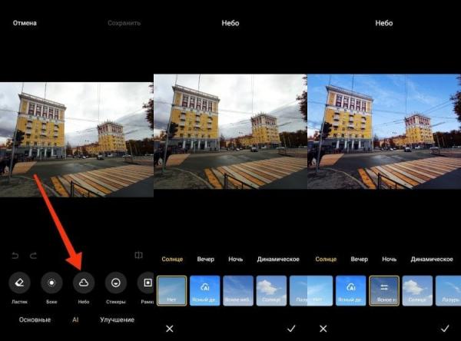This screenshot has height=341, width=461.
Task: Tap the original-sky photo in middle screen
Action: 230,131
